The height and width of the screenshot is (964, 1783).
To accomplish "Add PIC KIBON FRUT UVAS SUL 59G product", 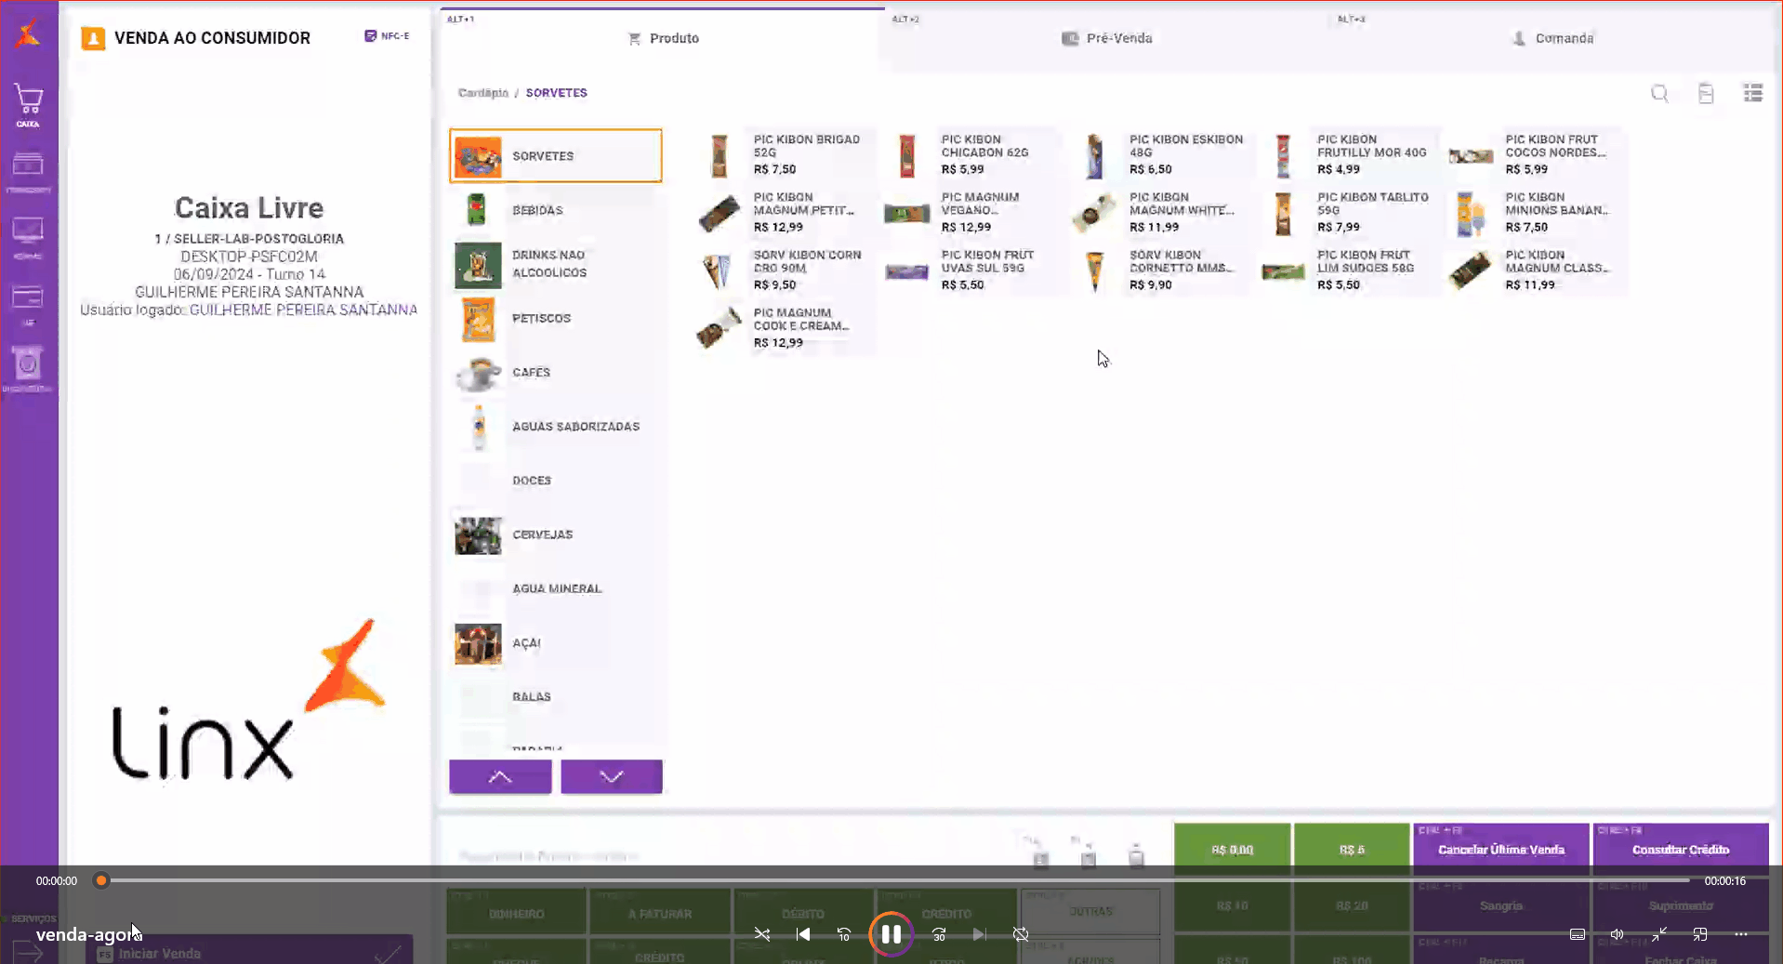I will pyautogui.click(x=973, y=270).
